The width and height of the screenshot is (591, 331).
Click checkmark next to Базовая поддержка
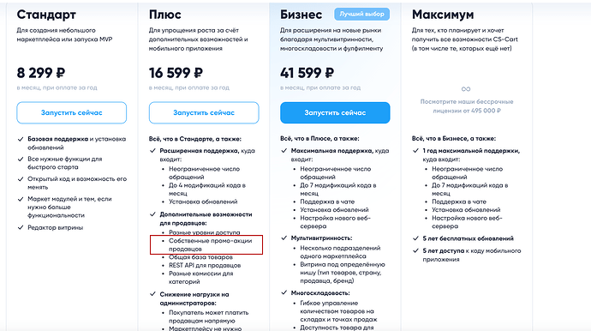point(21,139)
